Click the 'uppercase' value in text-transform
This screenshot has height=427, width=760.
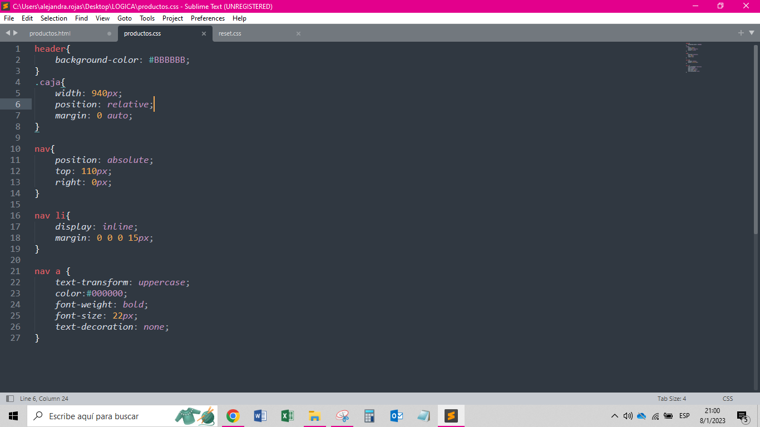[162, 282]
